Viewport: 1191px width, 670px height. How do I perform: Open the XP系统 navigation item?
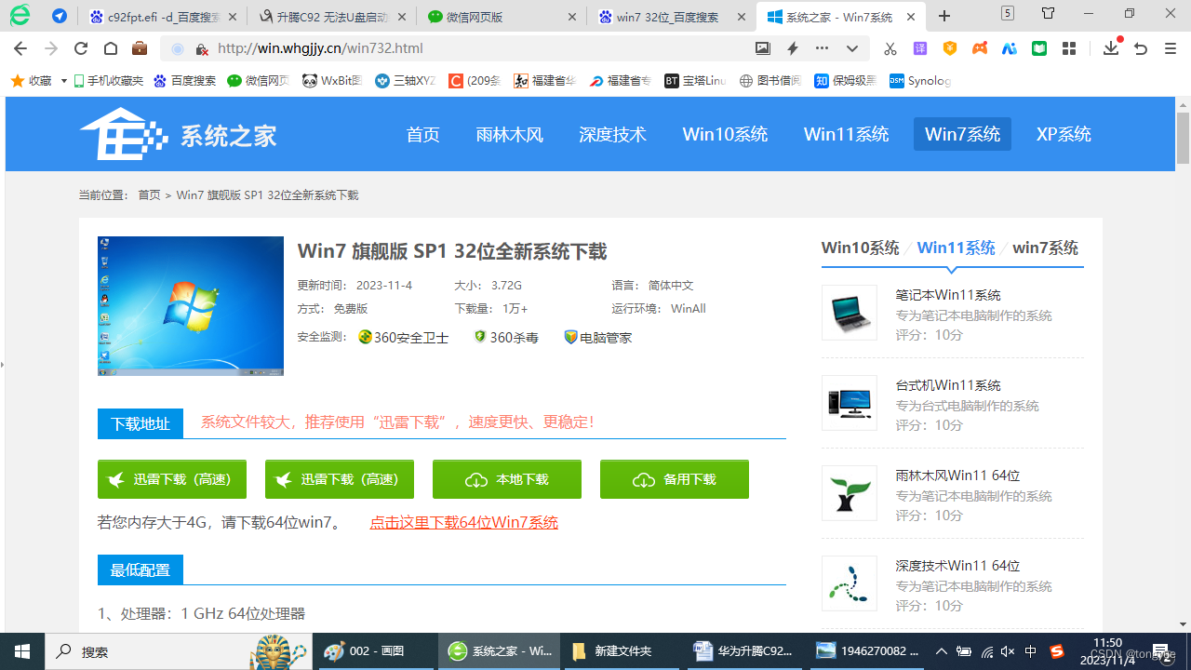(x=1064, y=134)
